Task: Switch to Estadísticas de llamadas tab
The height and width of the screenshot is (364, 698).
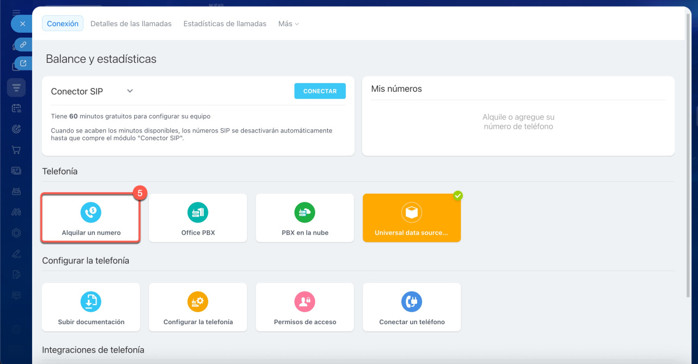Action: [225, 24]
